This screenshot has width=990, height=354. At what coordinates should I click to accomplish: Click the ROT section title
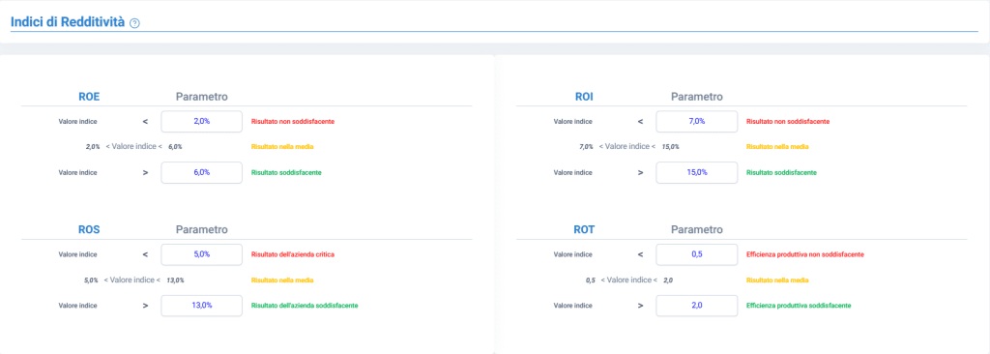click(584, 230)
